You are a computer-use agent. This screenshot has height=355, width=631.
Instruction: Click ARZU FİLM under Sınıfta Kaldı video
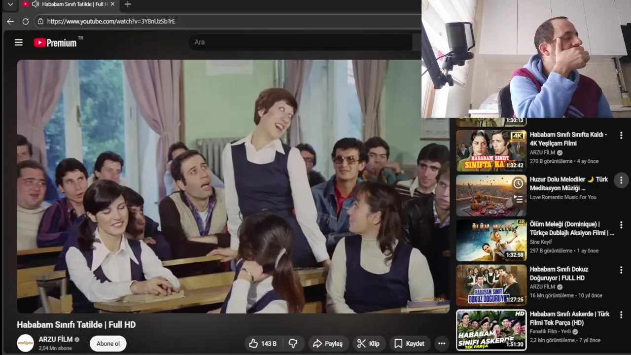(542, 153)
